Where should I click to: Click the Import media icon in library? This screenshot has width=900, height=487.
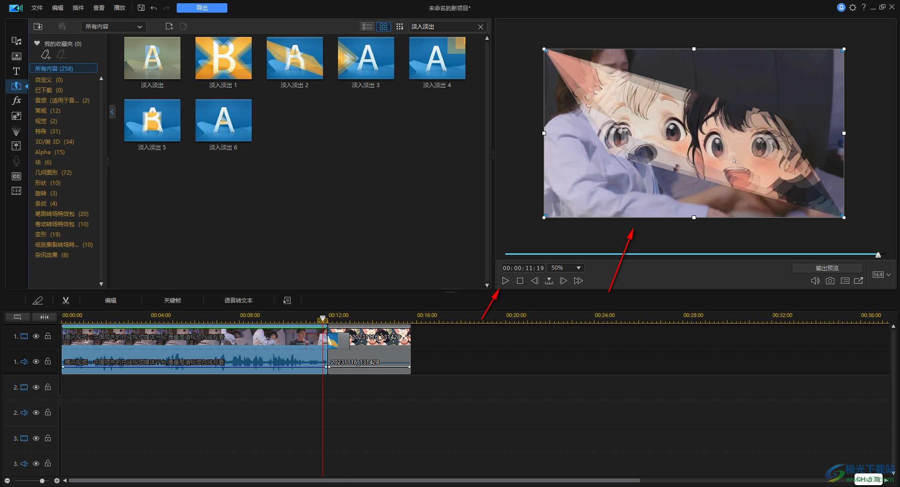tap(38, 27)
